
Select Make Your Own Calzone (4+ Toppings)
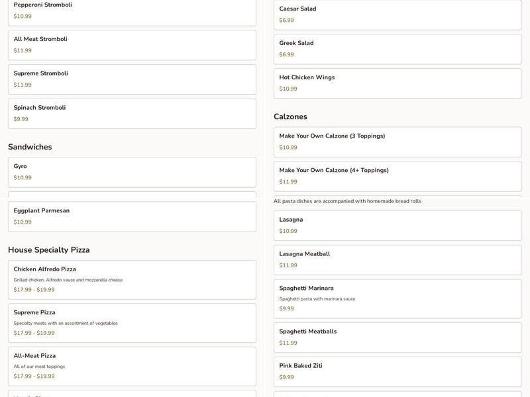click(x=397, y=176)
